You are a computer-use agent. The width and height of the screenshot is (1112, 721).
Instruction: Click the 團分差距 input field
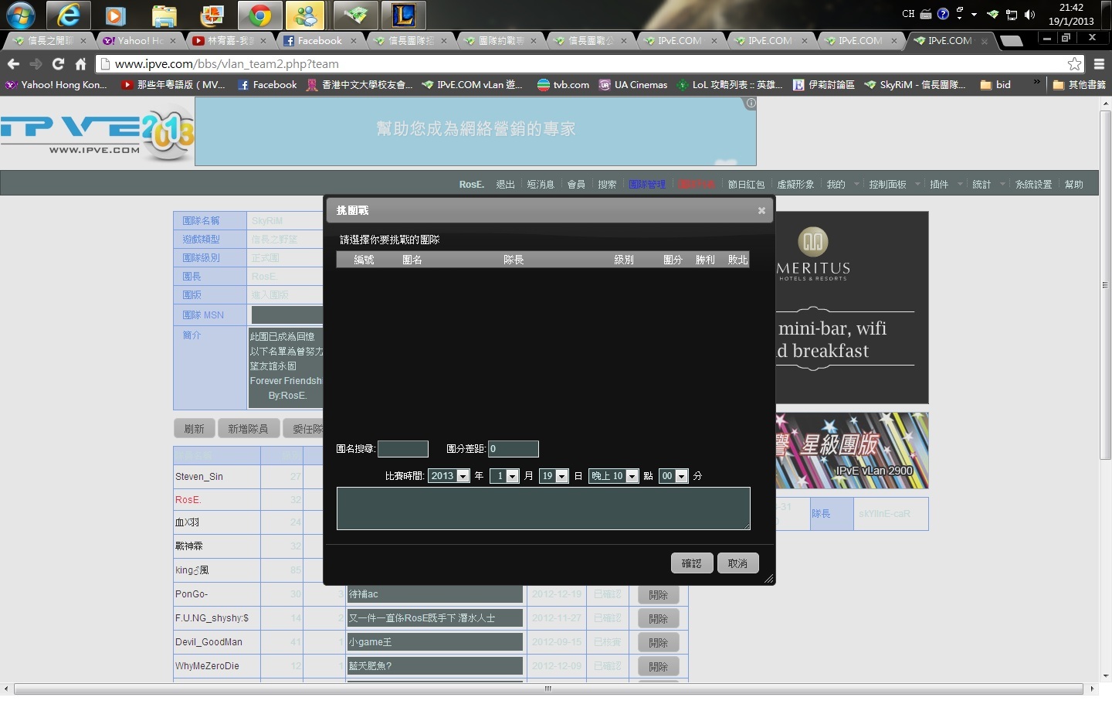[x=513, y=449]
